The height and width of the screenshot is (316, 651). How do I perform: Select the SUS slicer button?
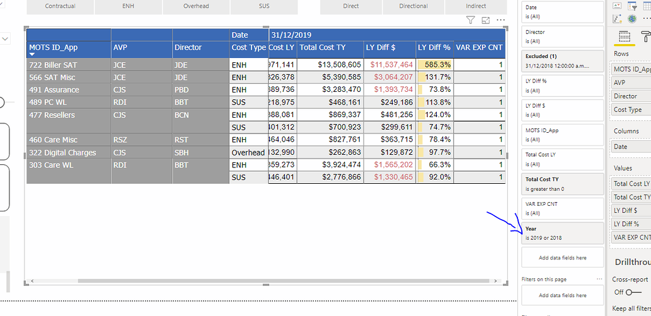[x=263, y=6]
